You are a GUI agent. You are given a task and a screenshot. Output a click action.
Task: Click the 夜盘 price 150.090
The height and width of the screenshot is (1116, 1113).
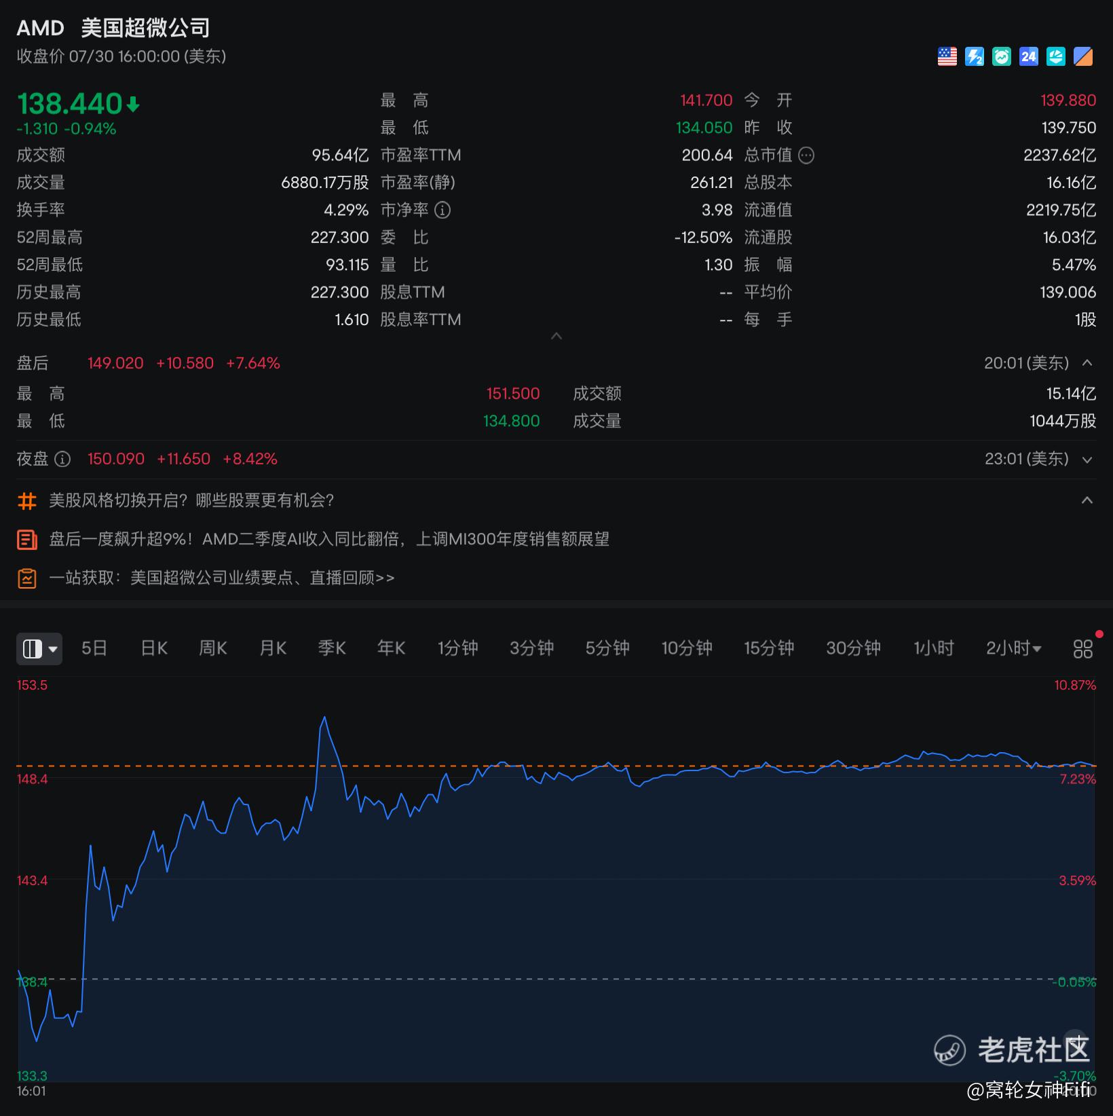[116, 460]
